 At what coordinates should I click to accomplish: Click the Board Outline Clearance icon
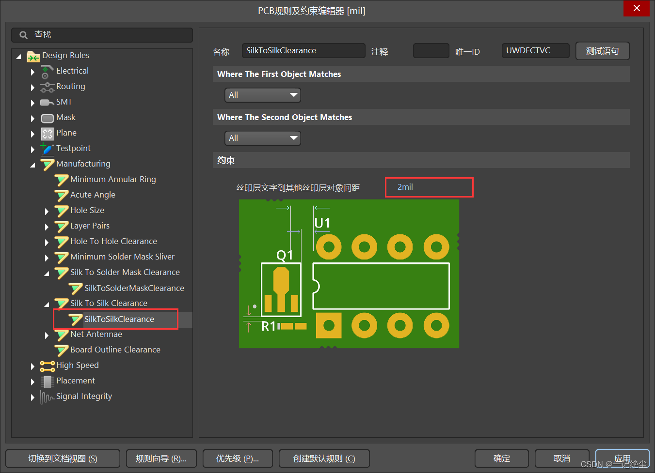coord(61,351)
